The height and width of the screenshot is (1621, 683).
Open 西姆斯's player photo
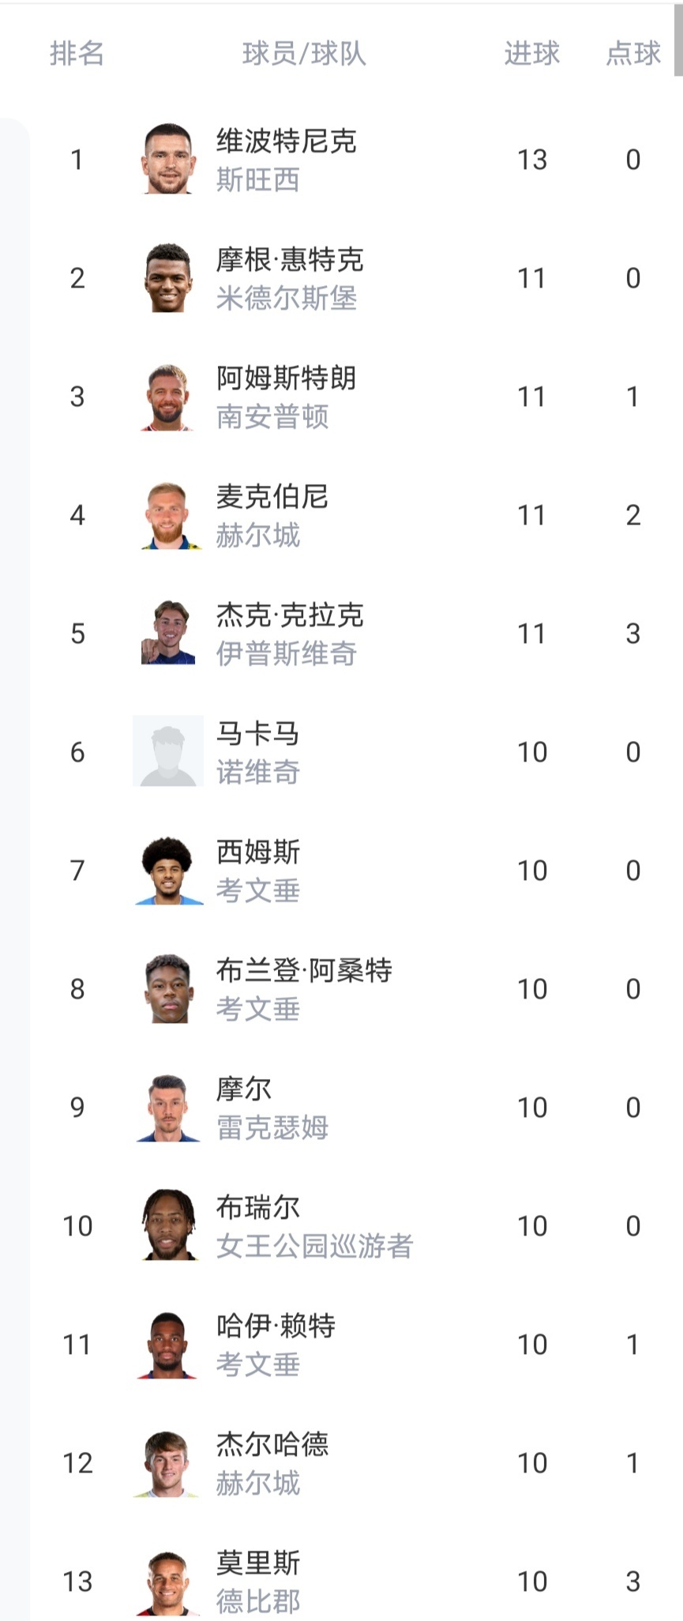168,870
